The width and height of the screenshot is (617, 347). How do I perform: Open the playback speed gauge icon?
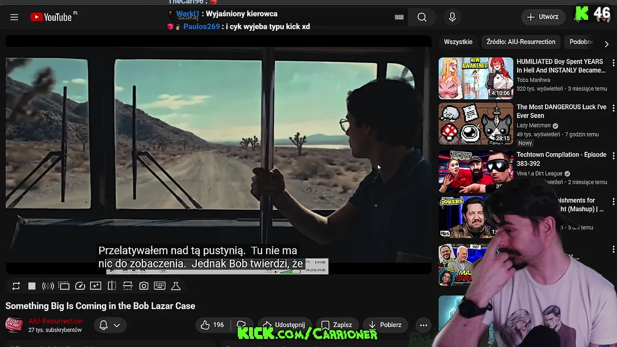(x=80, y=286)
